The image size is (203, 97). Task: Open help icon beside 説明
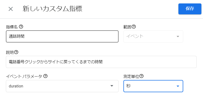click(16, 52)
